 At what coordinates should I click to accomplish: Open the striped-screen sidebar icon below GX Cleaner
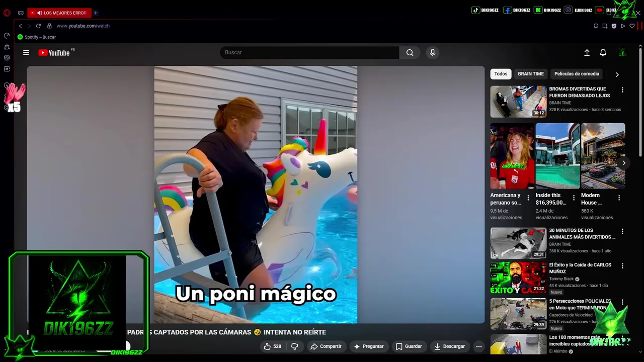[x=7, y=58]
